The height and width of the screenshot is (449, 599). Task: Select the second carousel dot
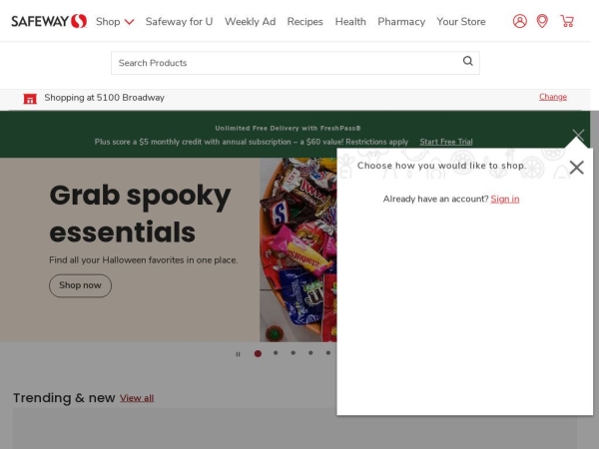tap(276, 353)
